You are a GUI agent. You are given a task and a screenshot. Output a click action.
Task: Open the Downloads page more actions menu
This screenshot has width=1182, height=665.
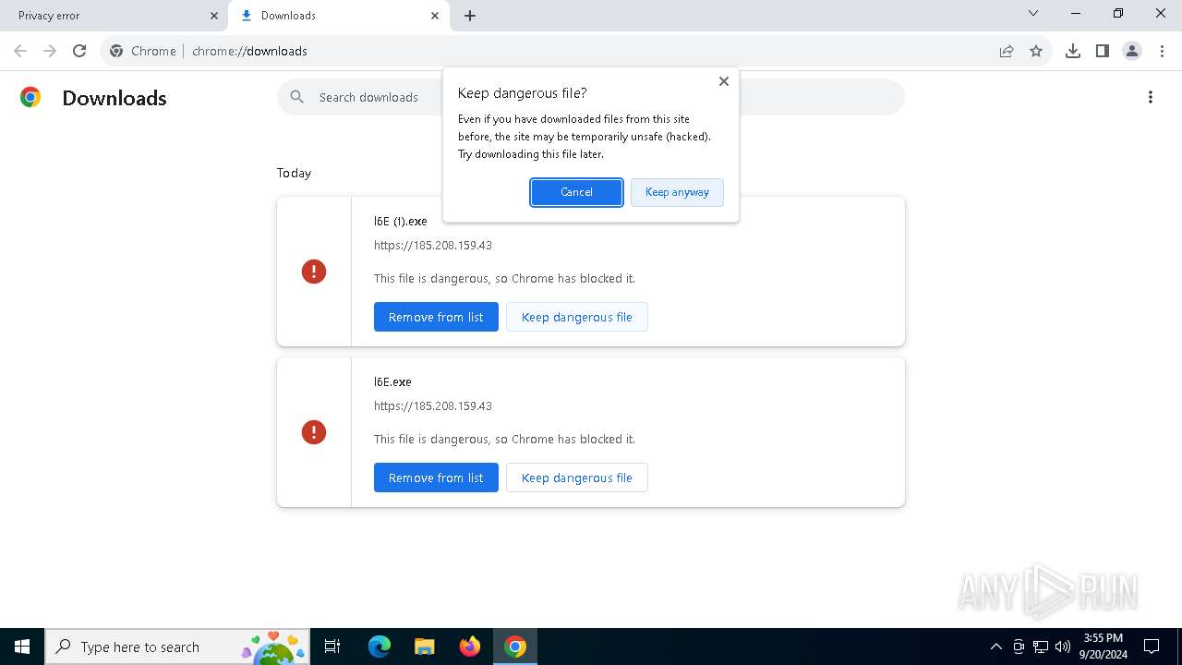1151,97
